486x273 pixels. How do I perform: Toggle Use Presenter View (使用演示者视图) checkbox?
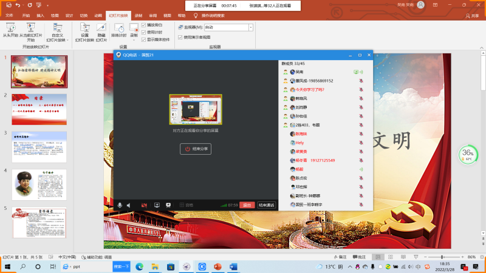pos(180,37)
